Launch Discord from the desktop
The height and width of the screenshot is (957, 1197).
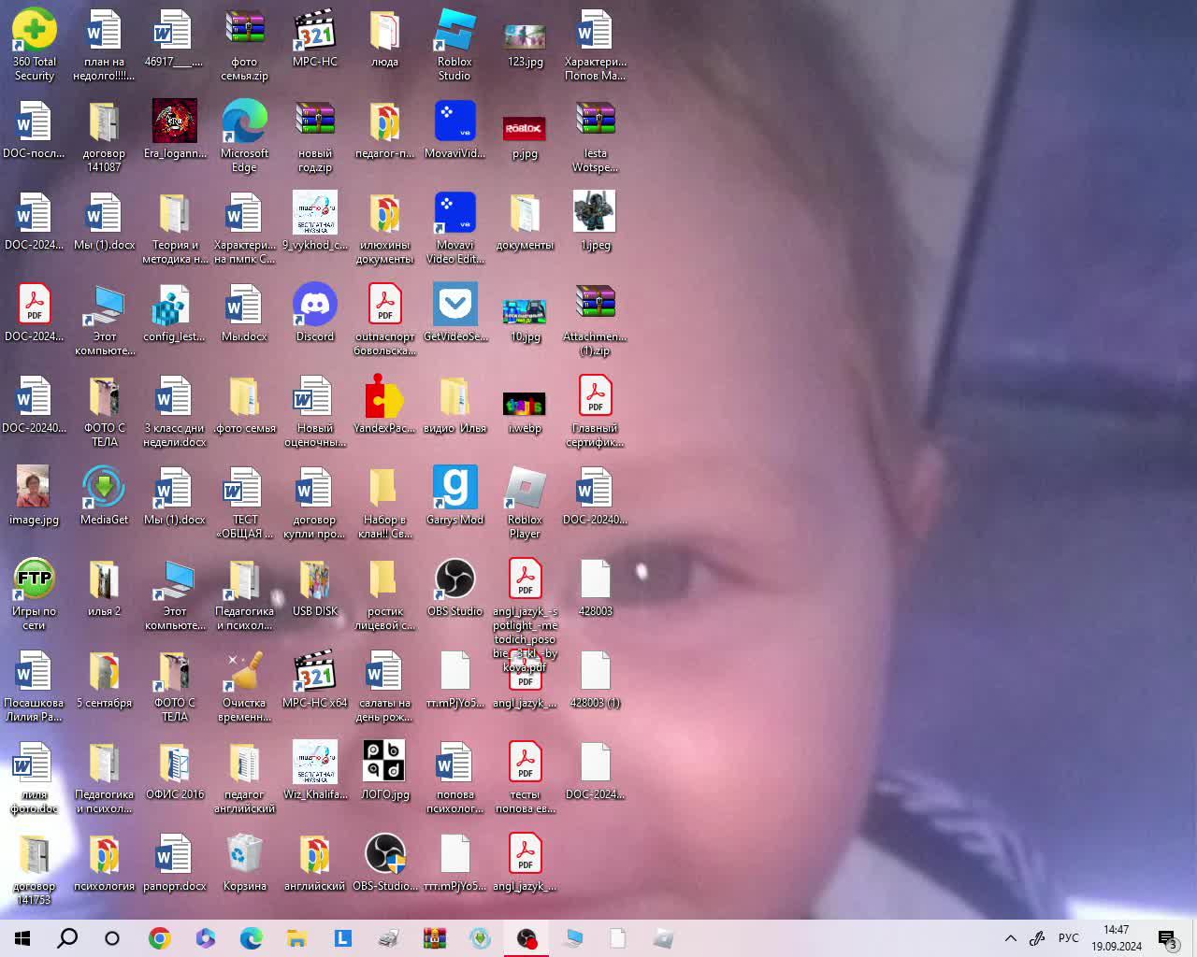(314, 312)
